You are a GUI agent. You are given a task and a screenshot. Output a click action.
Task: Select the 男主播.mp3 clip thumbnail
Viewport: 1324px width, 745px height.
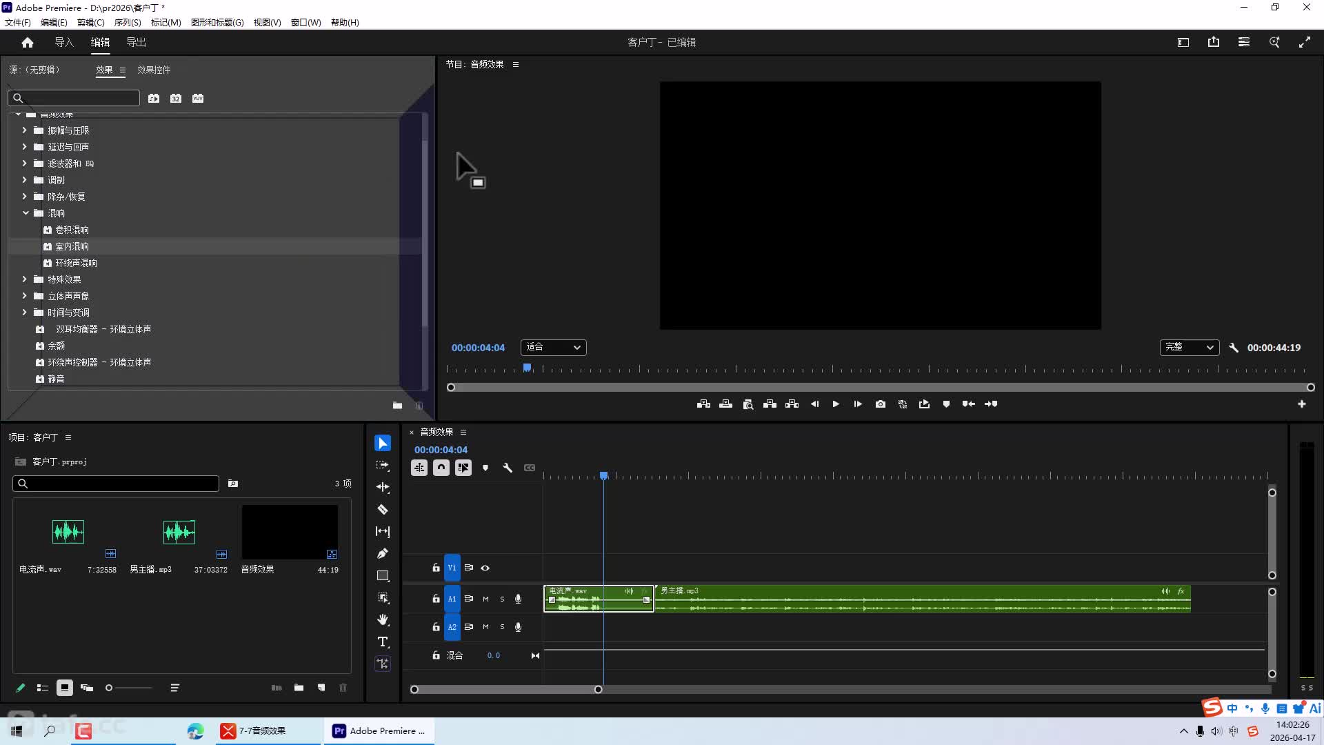point(179,532)
